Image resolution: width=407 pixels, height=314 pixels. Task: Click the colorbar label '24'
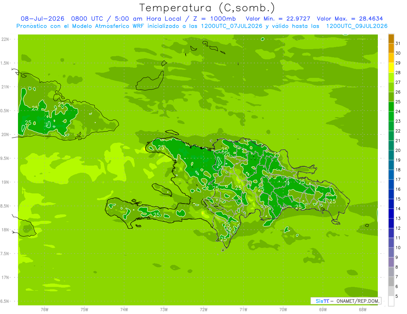(398, 111)
